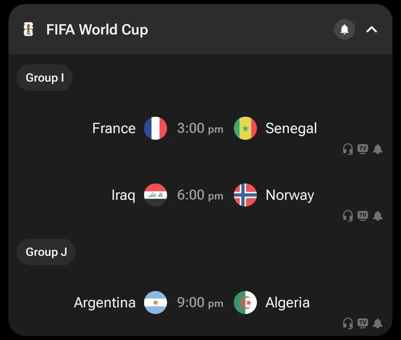Open audio commentary for Iraq vs Norway
This screenshot has width=401, height=340.
coord(347,216)
